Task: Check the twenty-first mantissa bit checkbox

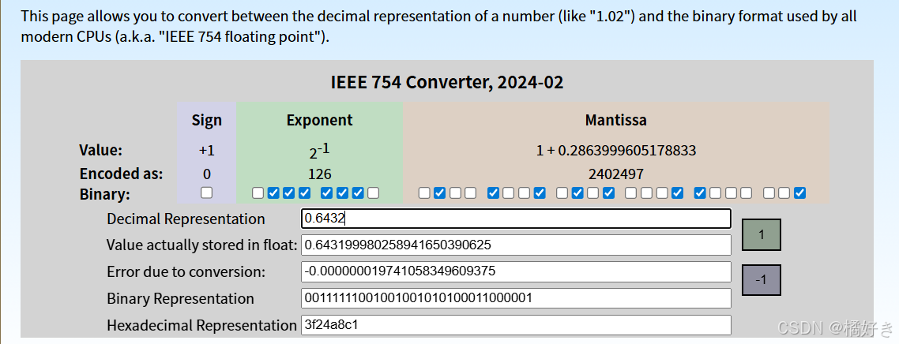Action: pyautogui.click(x=769, y=193)
